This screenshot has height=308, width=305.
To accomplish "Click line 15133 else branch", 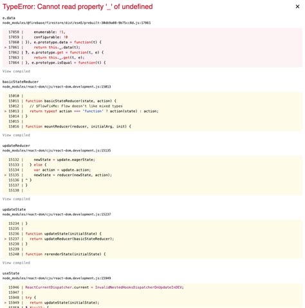I will click(x=38, y=165).
